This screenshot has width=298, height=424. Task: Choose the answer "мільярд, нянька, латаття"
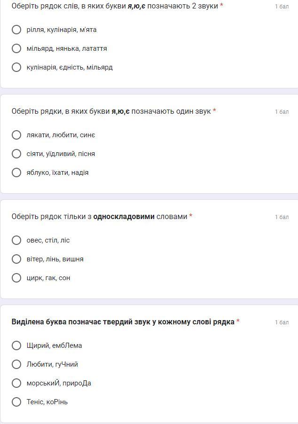(x=16, y=48)
